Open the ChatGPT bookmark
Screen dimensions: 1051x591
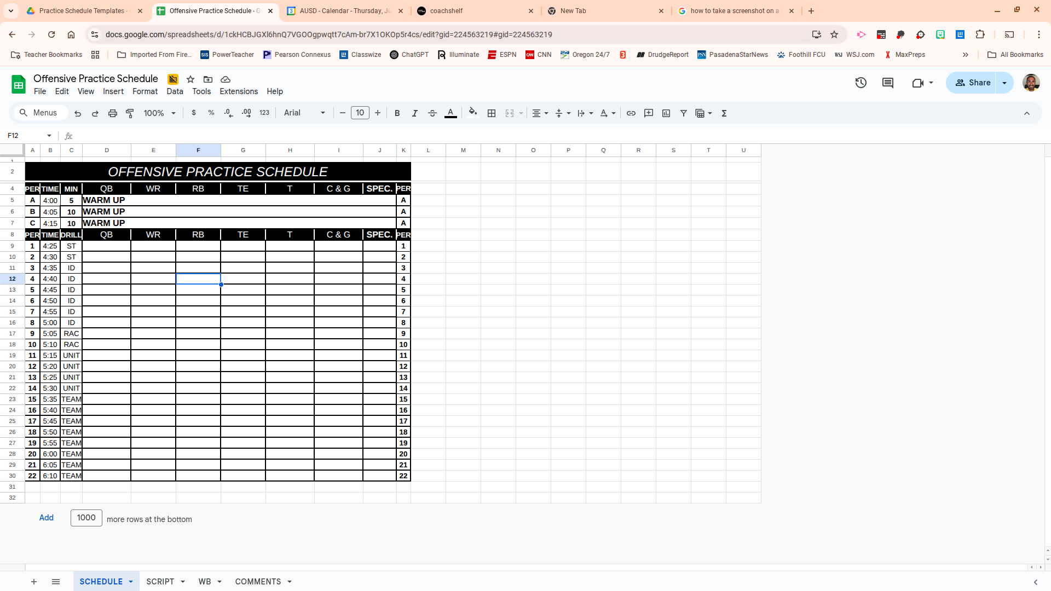point(409,55)
